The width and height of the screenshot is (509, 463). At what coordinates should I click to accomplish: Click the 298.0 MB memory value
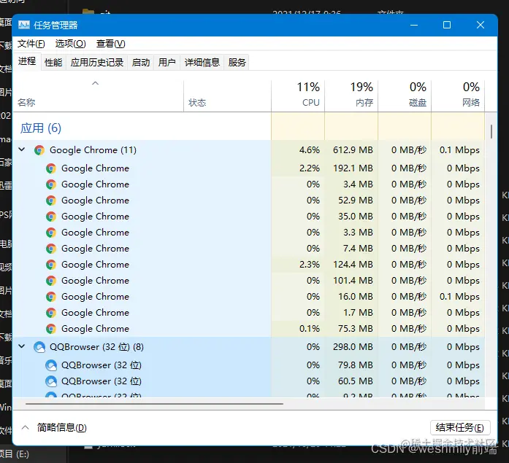[x=353, y=347]
